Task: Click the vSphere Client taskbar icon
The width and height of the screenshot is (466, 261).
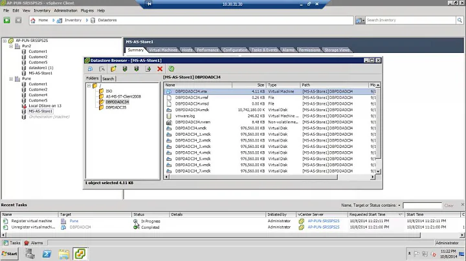Action: (x=80, y=254)
